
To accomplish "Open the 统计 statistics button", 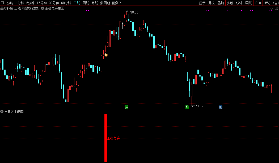I will click(x=239, y=3).
